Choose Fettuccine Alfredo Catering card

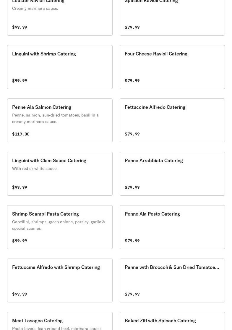[172, 120]
